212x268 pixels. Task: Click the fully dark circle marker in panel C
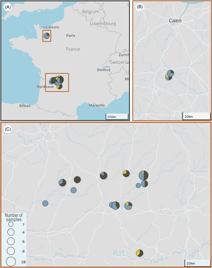pos(77,180)
